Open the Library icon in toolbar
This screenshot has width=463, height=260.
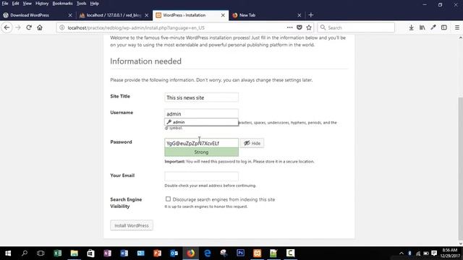click(422, 27)
